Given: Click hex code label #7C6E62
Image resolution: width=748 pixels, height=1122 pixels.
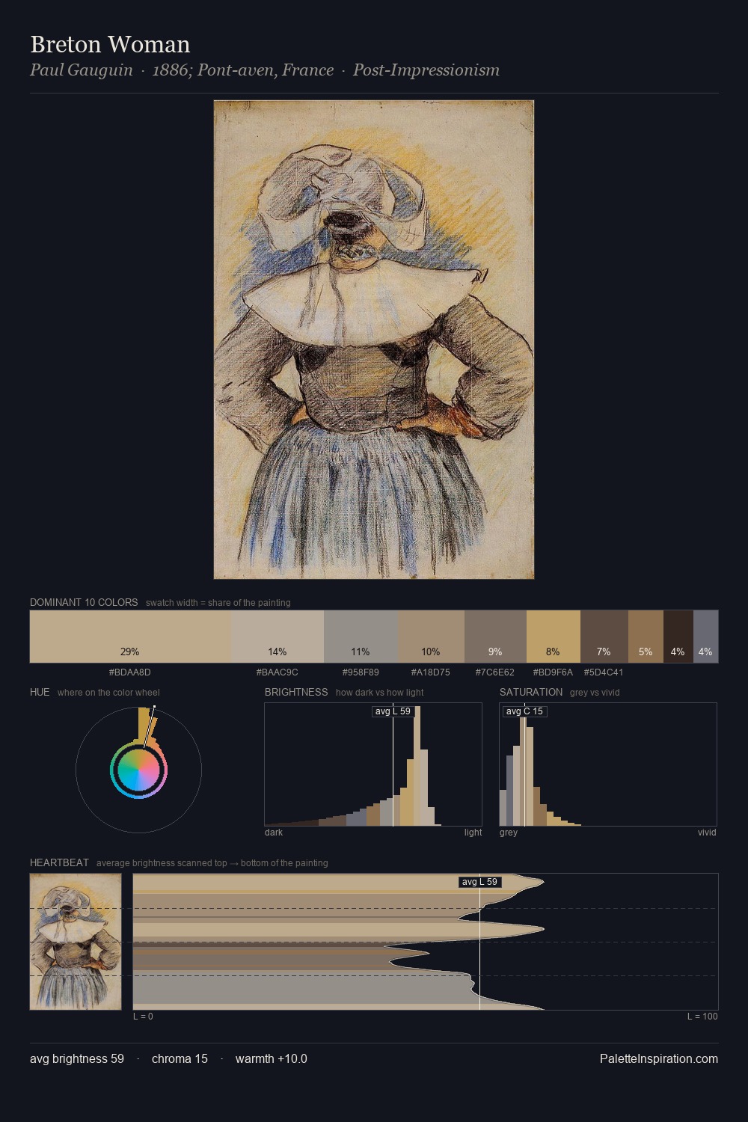Looking at the screenshot, I should click(x=495, y=672).
